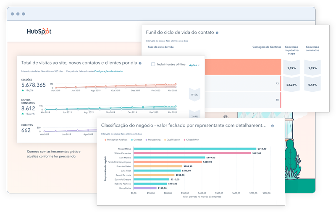Click the HubSpot logo
Viewport: 336px width, 212px height.
[39, 31]
